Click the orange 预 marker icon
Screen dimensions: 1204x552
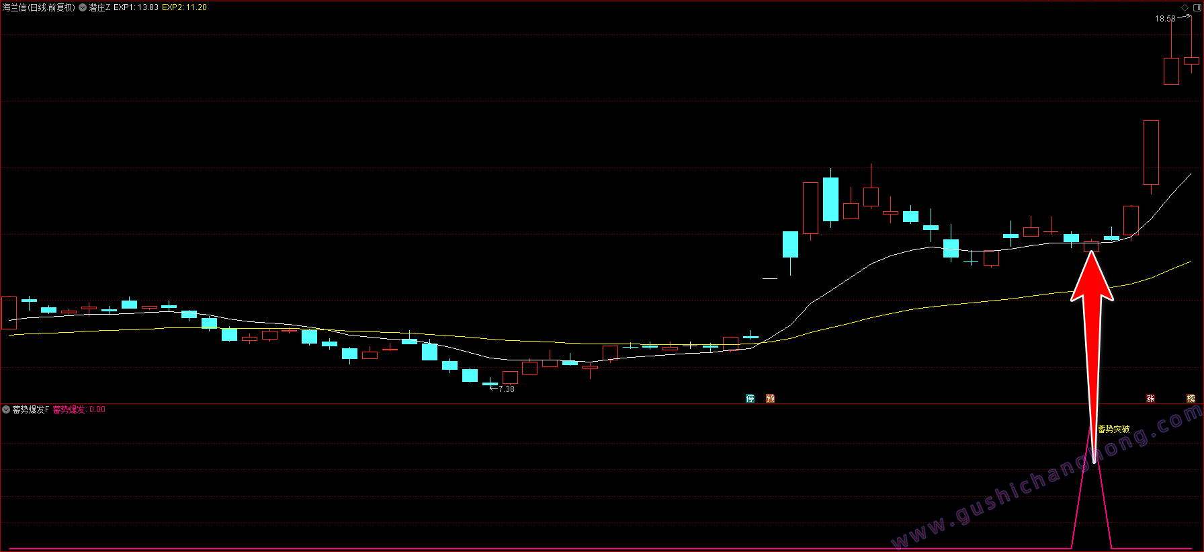pyautogui.click(x=770, y=399)
